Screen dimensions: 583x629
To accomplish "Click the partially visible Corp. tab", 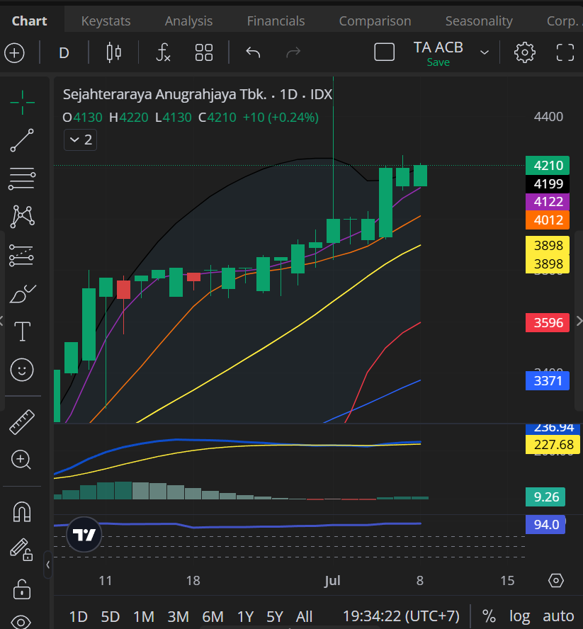I will click(x=563, y=21).
